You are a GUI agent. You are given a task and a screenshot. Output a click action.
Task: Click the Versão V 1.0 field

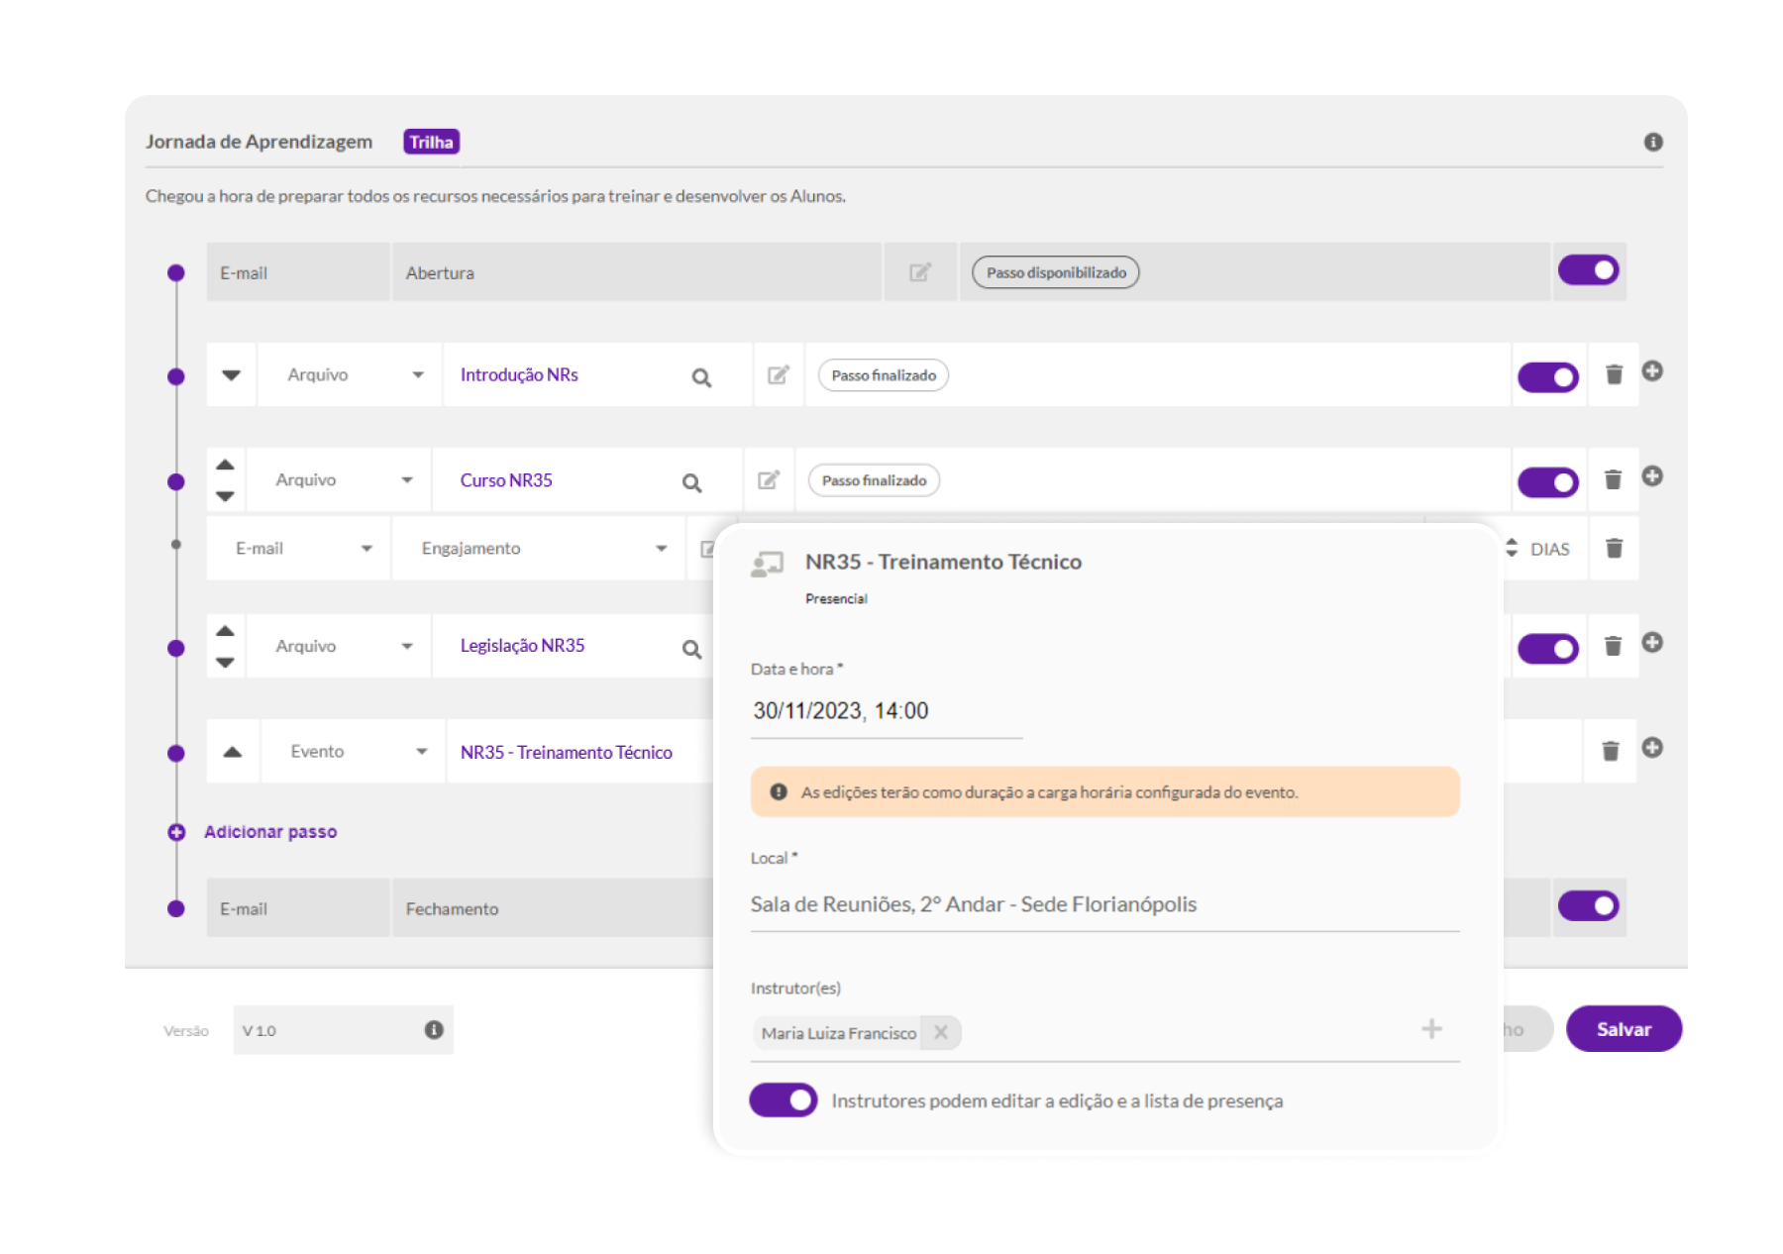pyautogui.click(x=343, y=1030)
